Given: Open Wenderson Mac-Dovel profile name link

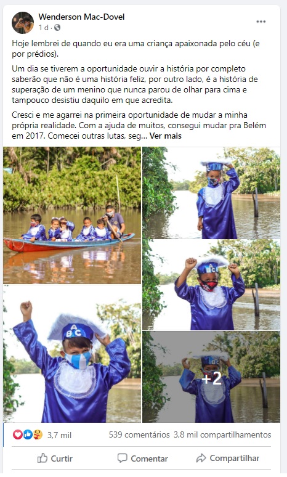Looking at the screenshot, I should point(81,17).
